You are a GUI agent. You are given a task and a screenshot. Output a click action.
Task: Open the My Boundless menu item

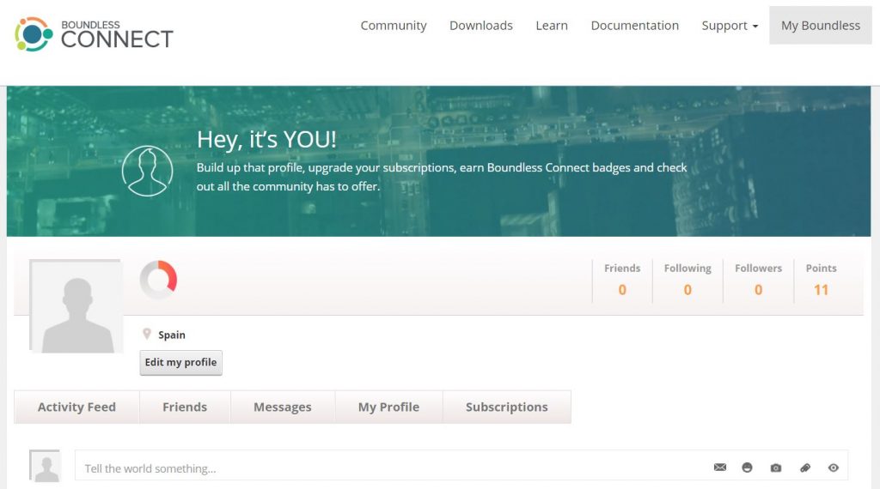pos(820,26)
